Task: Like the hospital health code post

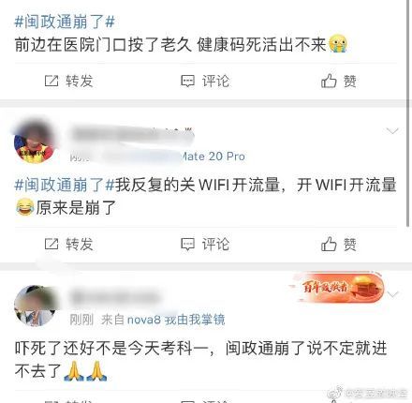Action: pyautogui.click(x=339, y=82)
